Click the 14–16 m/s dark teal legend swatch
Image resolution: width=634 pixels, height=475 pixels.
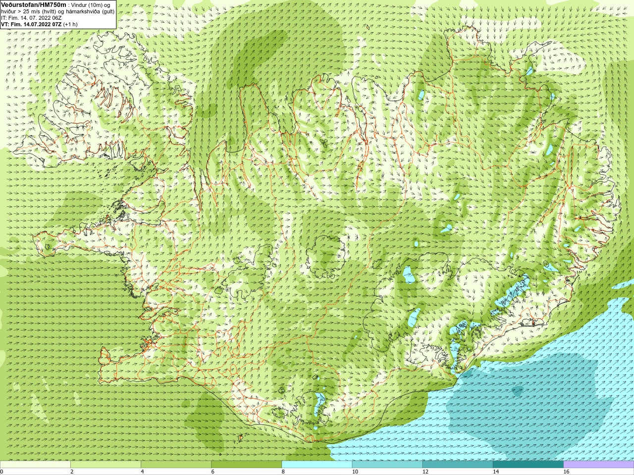(528, 465)
